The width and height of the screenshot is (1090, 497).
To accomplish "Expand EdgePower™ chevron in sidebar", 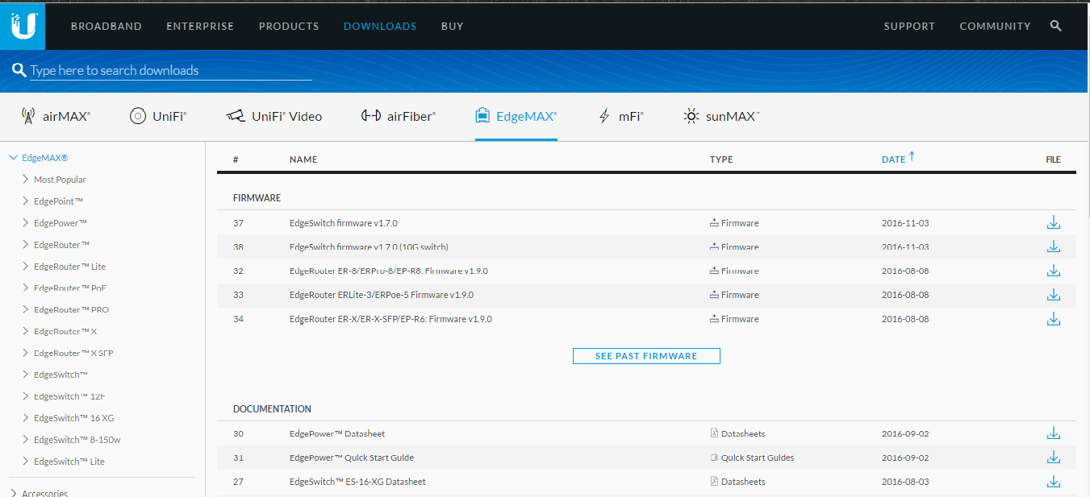I will 26,223.
